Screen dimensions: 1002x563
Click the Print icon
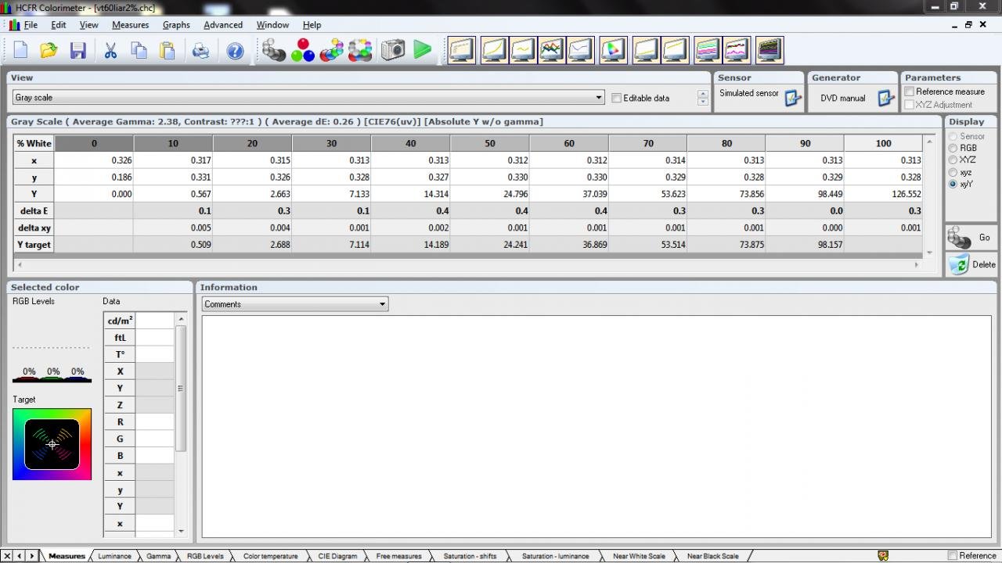point(200,51)
